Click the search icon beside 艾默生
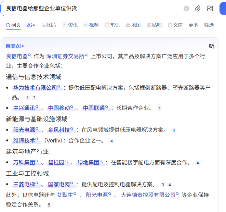Screen dimensions: 226x212 coord(75,194)
